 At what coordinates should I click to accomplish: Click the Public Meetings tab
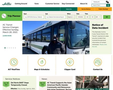(103, 9)
